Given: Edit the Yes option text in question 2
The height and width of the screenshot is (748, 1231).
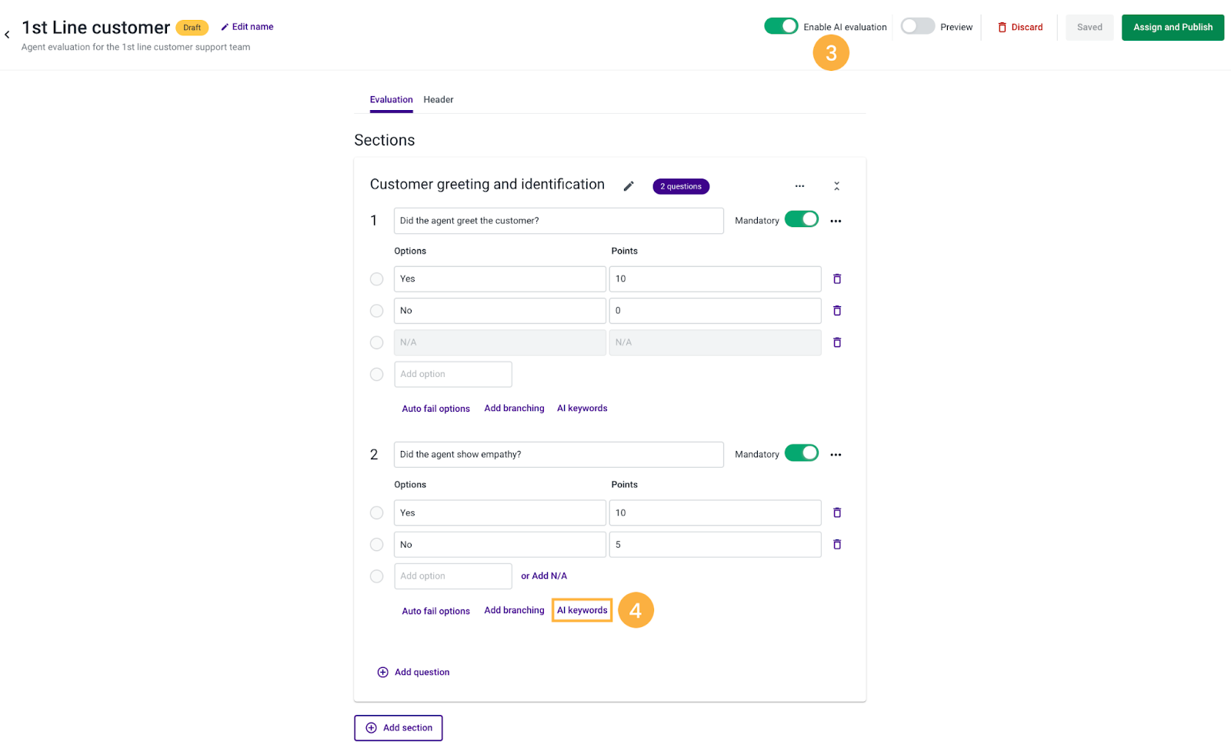Looking at the screenshot, I should click(500, 513).
